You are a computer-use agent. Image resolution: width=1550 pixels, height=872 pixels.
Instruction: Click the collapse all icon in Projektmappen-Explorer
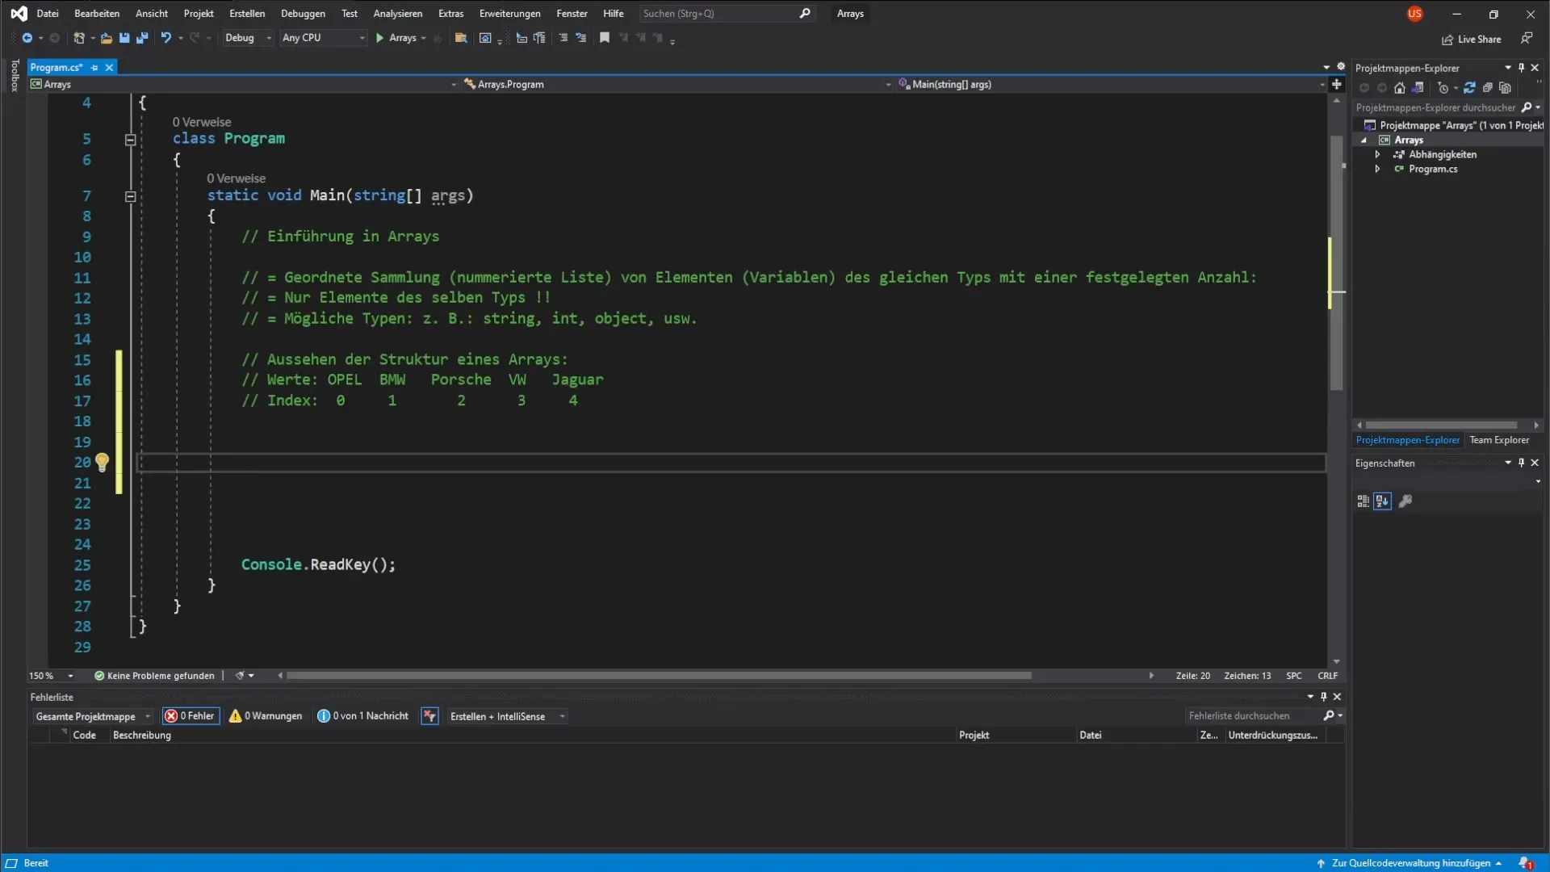[1487, 88]
